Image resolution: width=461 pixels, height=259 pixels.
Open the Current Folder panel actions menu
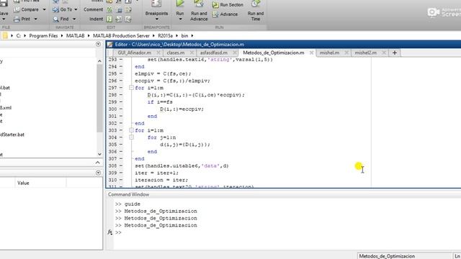click(x=98, y=45)
